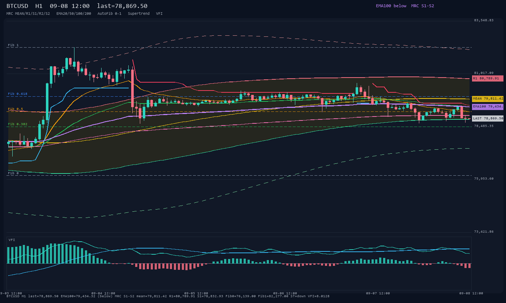Select the EMA100 79,434 axis label
Screen dimensions: 506x303
coord(488,107)
